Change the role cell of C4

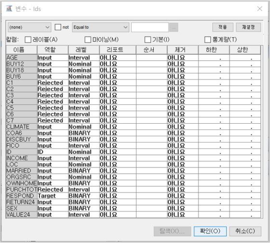(53, 102)
